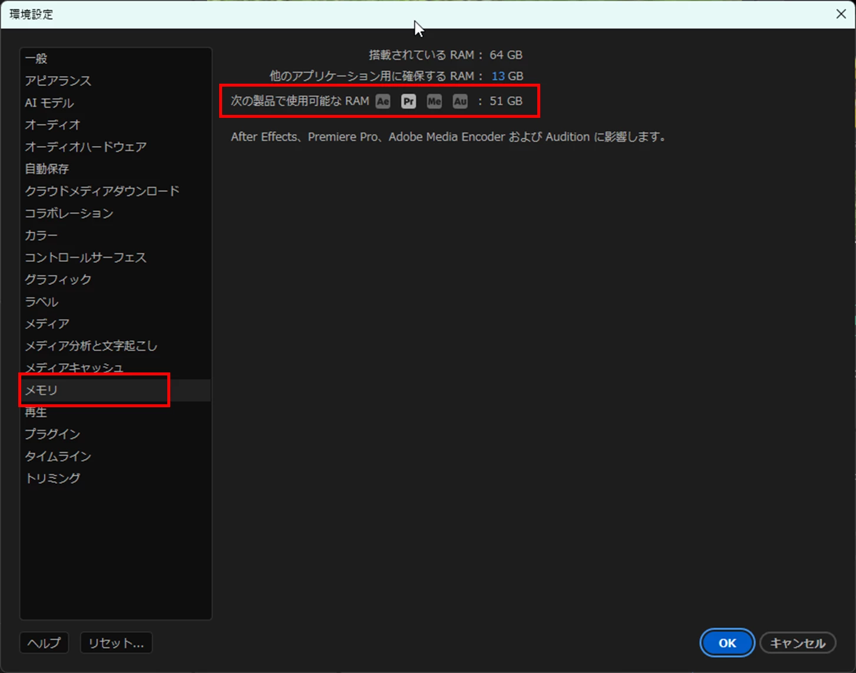The height and width of the screenshot is (673, 856).
Task: Open 再生 preferences
Action: coord(115,412)
